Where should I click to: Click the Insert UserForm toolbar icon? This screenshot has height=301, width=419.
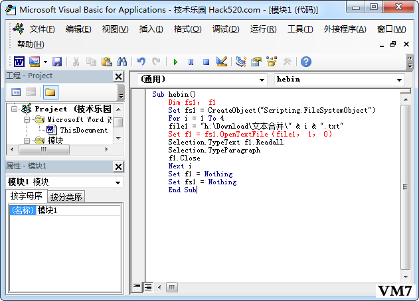[x=35, y=62]
